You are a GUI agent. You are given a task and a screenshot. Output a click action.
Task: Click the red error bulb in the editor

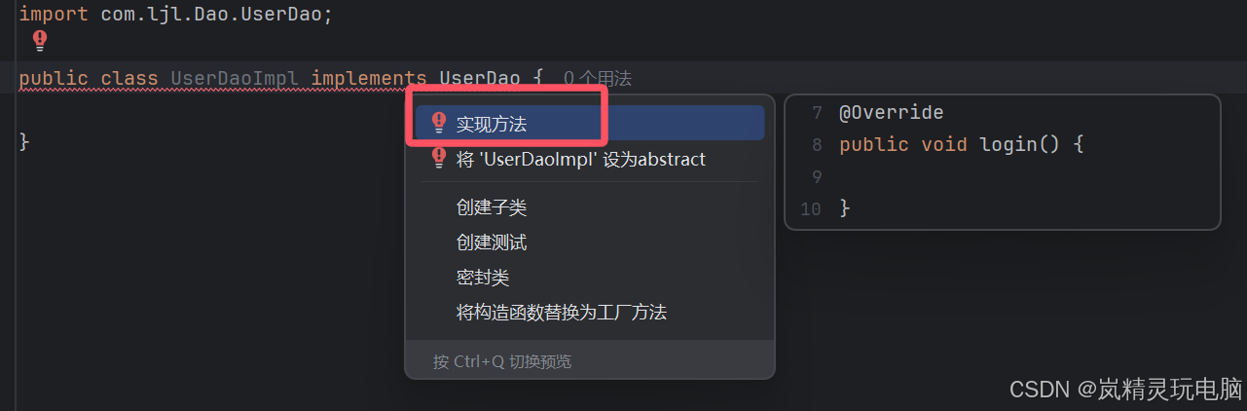(x=39, y=40)
